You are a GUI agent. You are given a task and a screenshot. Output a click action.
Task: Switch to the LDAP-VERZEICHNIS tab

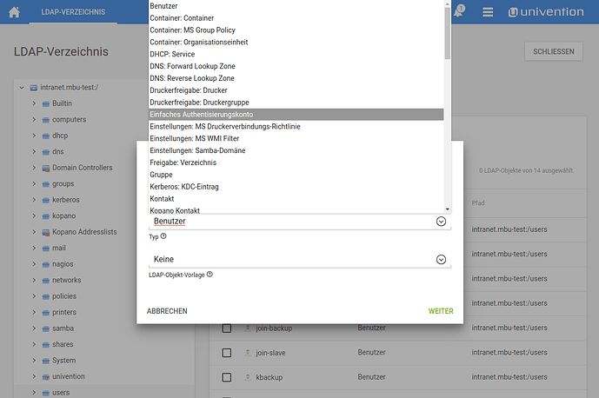73,12
